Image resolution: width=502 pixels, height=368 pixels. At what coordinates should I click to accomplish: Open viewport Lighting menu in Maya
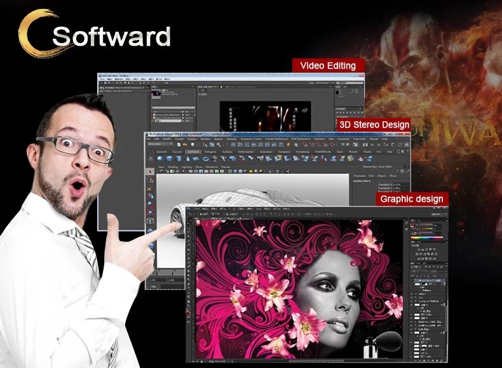click(187, 167)
